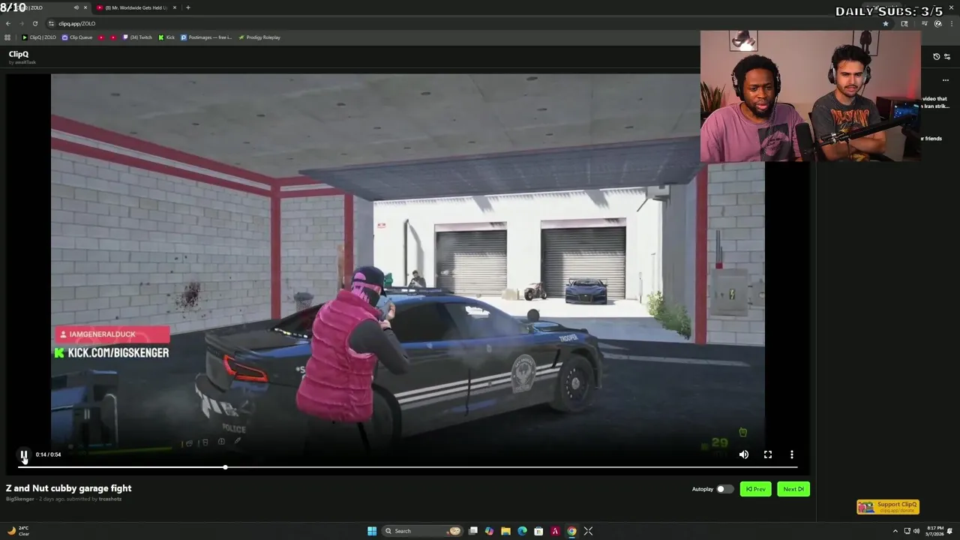Reload the current page
This screenshot has width=960, height=540.
[x=34, y=23]
